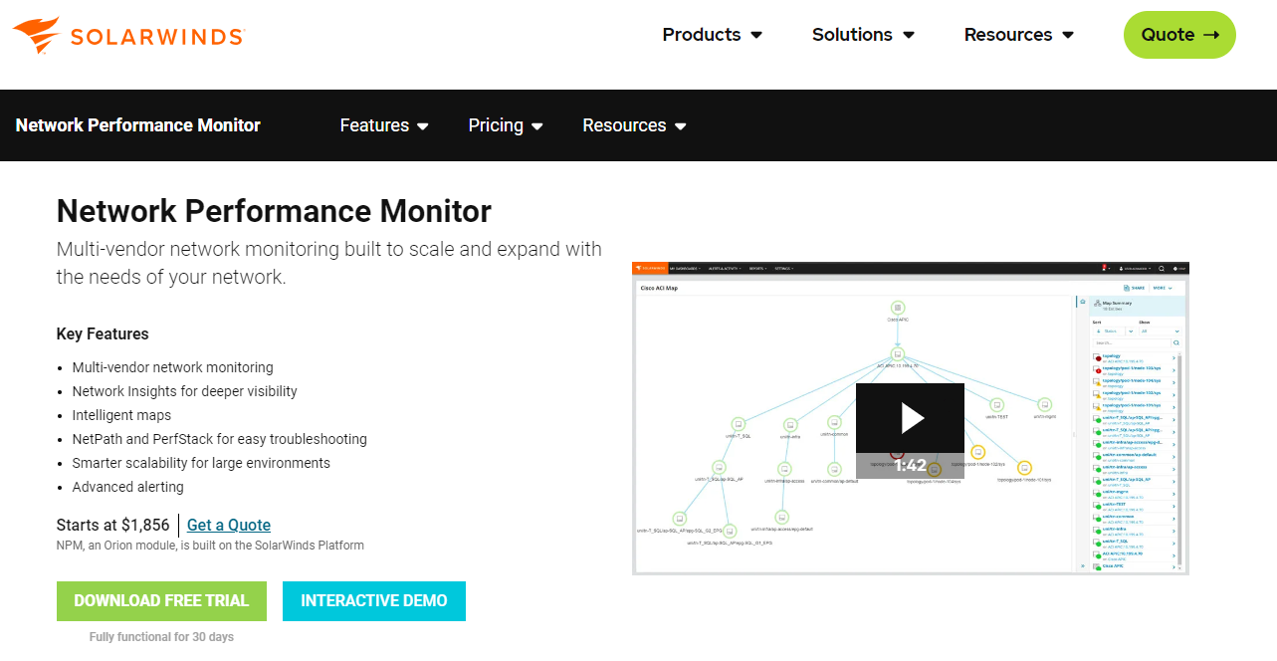Play the product video
The width and height of the screenshot is (1277, 661).
click(x=911, y=418)
